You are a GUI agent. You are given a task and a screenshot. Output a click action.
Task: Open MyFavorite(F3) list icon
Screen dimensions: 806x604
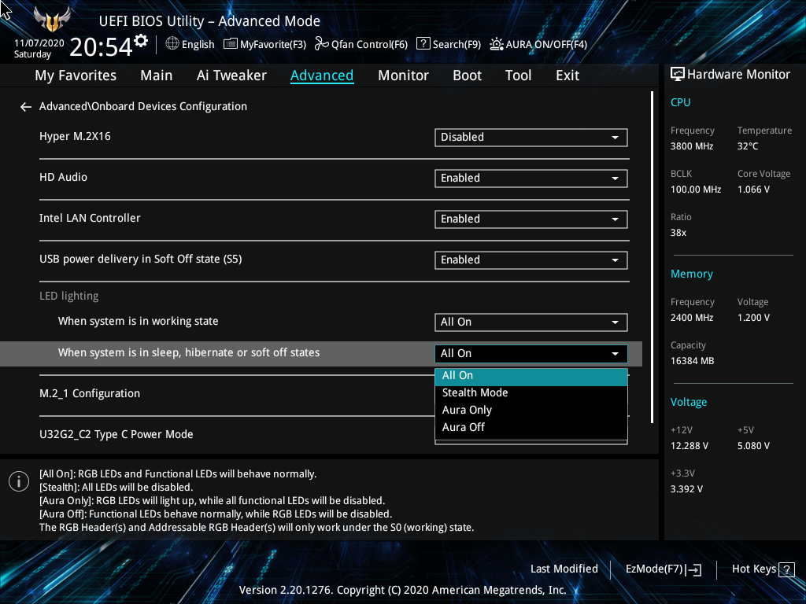(231, 44)
